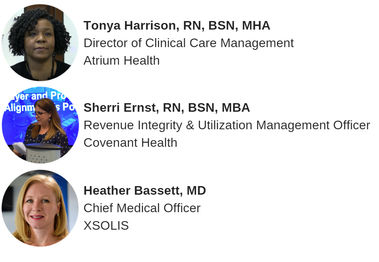Screen dimensions: 379x262
Task: Open the Heather Bassett name heading
Action: 144,191
